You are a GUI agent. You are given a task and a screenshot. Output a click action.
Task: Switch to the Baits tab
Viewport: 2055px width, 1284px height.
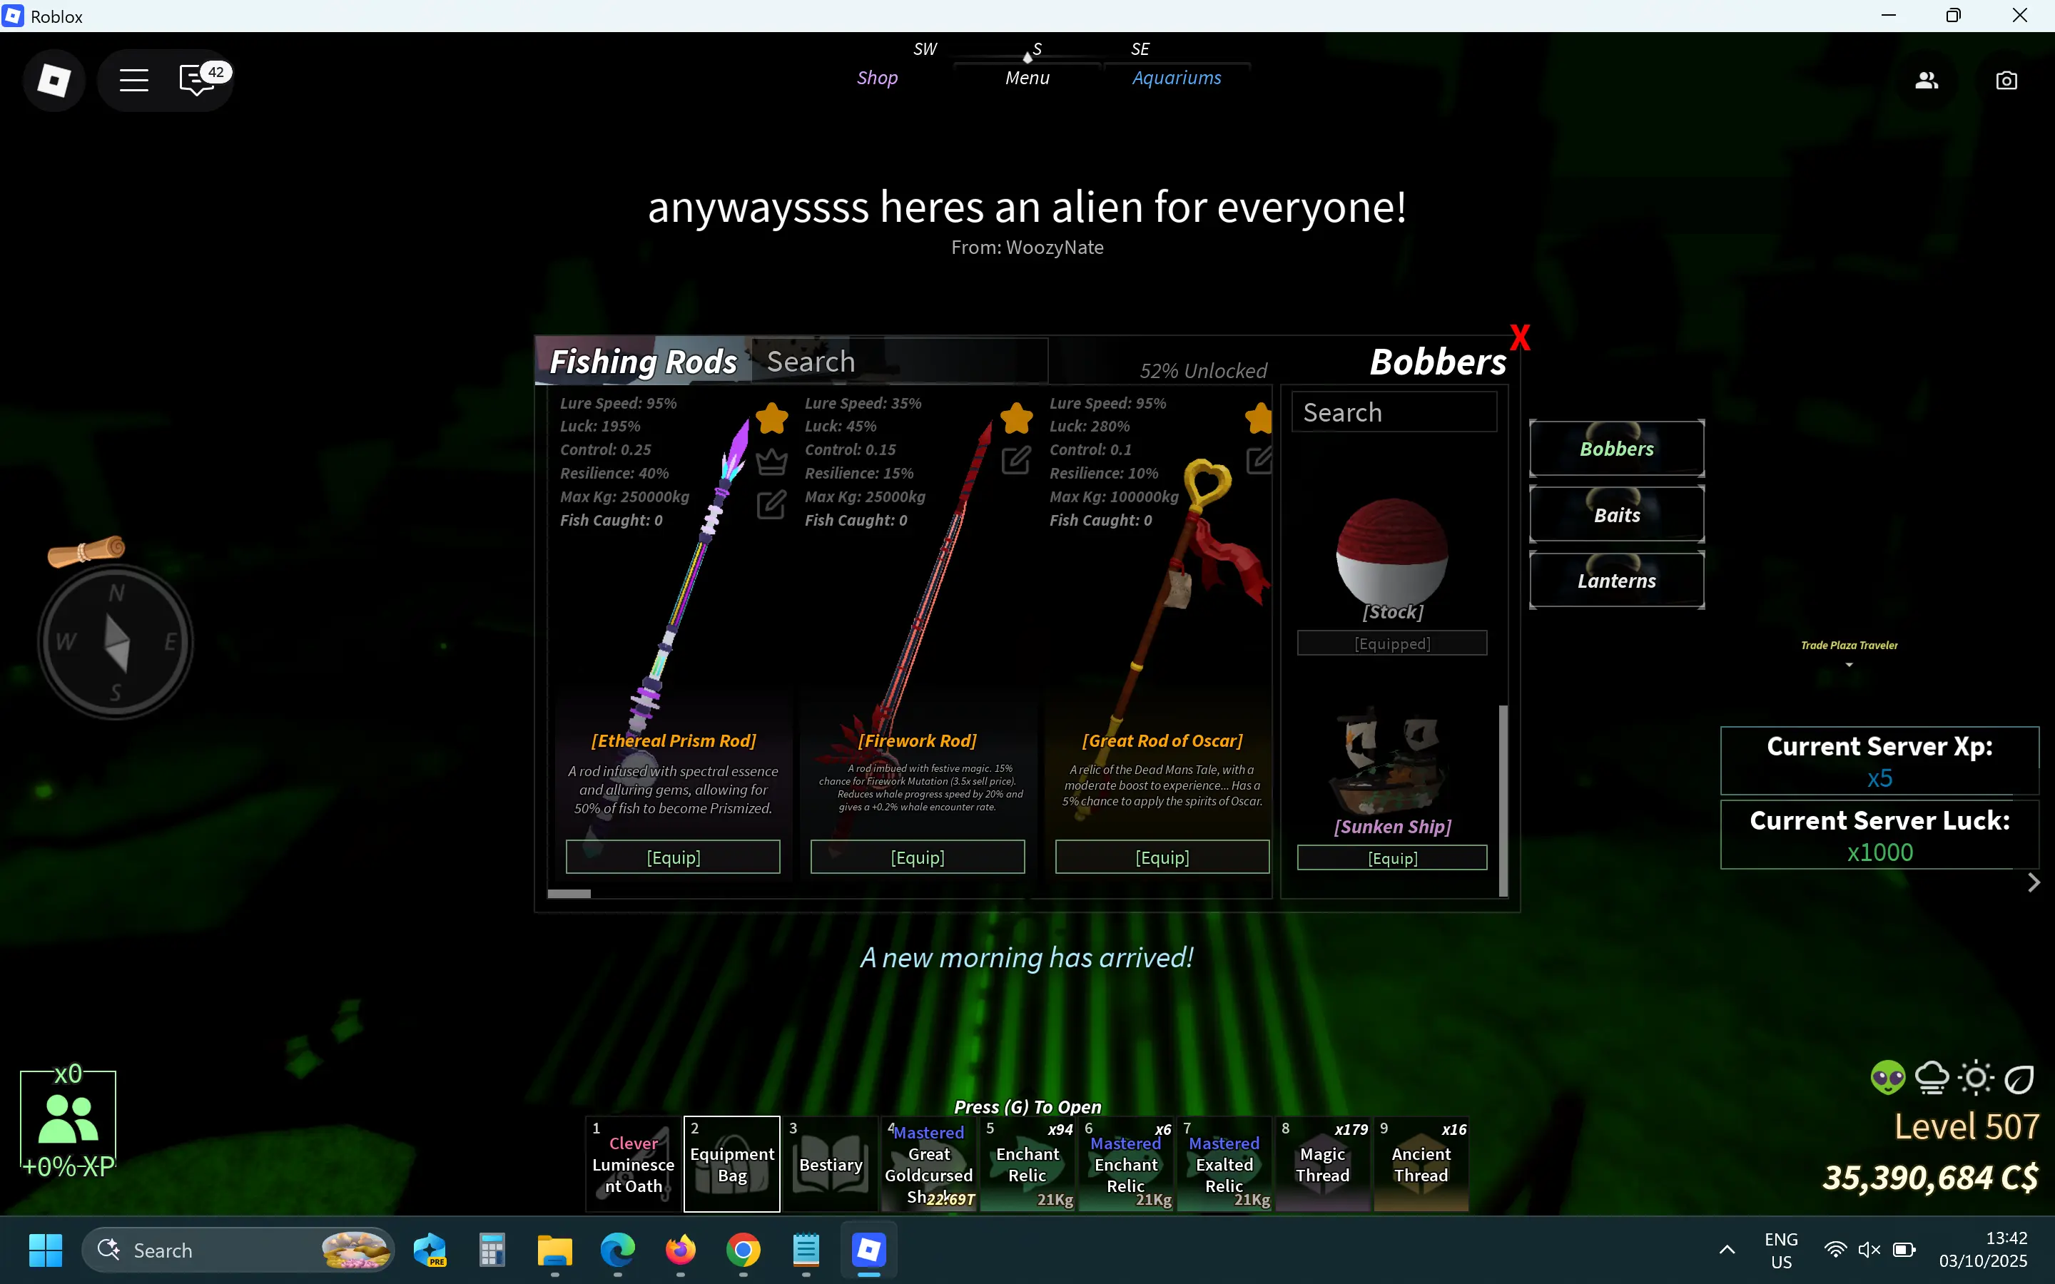click(1616, 514)
